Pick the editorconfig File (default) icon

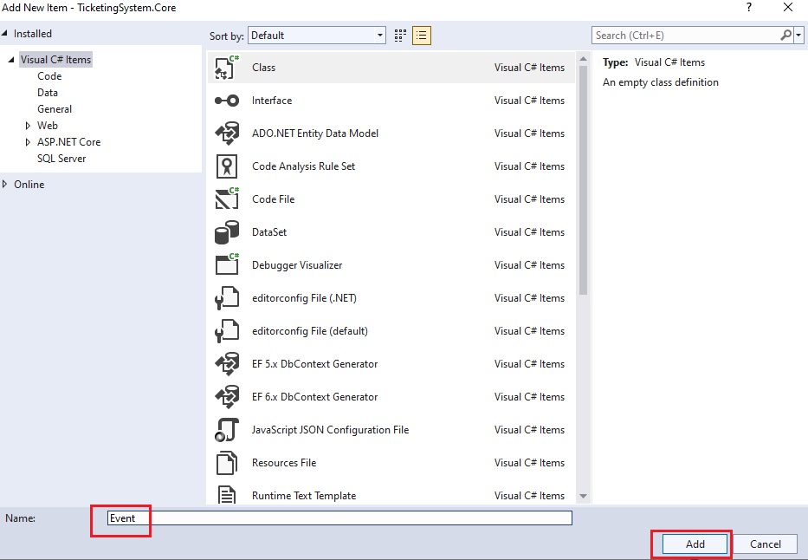coord(227,331)
